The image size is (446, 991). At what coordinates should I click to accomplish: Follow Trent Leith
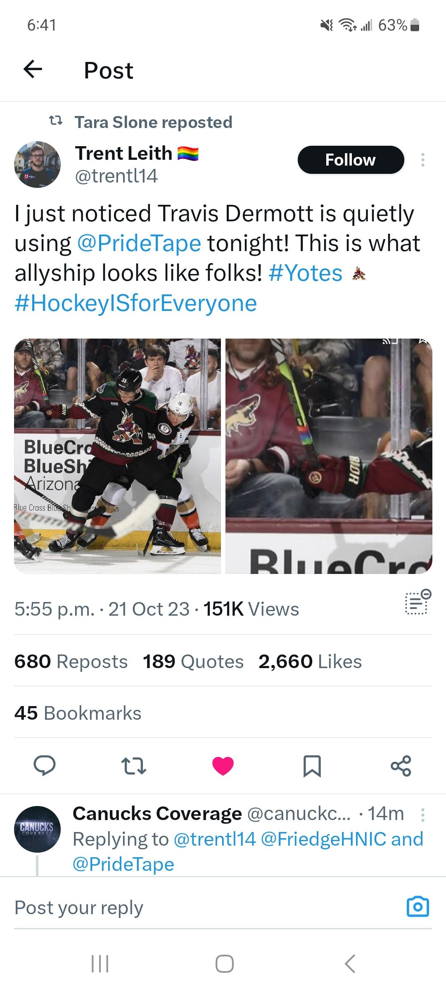pyautogui.click(x=350, y=160)
